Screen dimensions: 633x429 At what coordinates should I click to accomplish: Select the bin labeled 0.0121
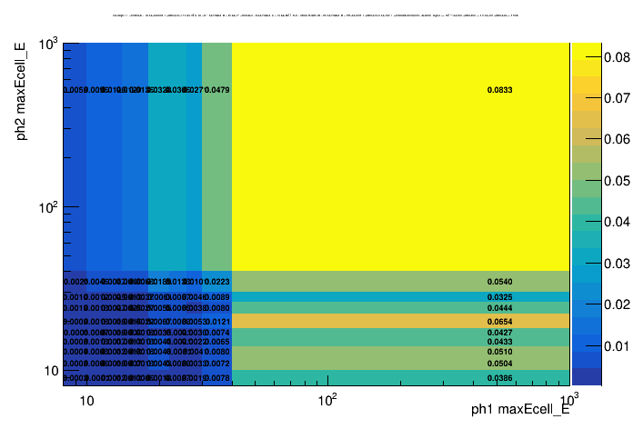tap(216, 322)
